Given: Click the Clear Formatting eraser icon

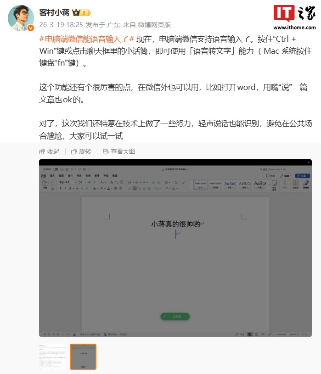Looking at the screenshot, I should [x=112, y=182].
